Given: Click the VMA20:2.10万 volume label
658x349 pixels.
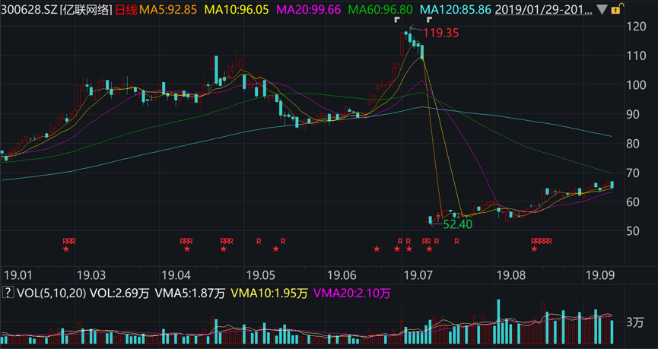Looking at the screenshot, I should (351, 293).
